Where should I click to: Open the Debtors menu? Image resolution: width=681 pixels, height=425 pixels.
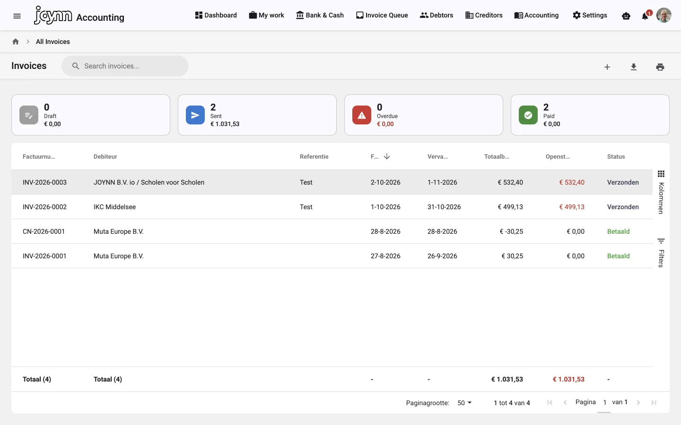437,15
